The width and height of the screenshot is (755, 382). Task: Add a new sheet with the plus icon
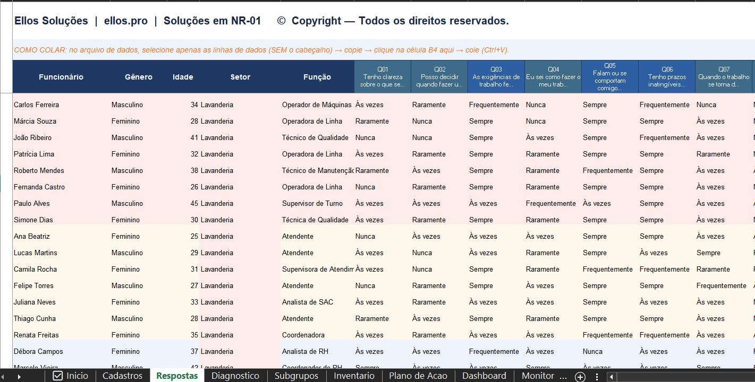tap(580, 376)
